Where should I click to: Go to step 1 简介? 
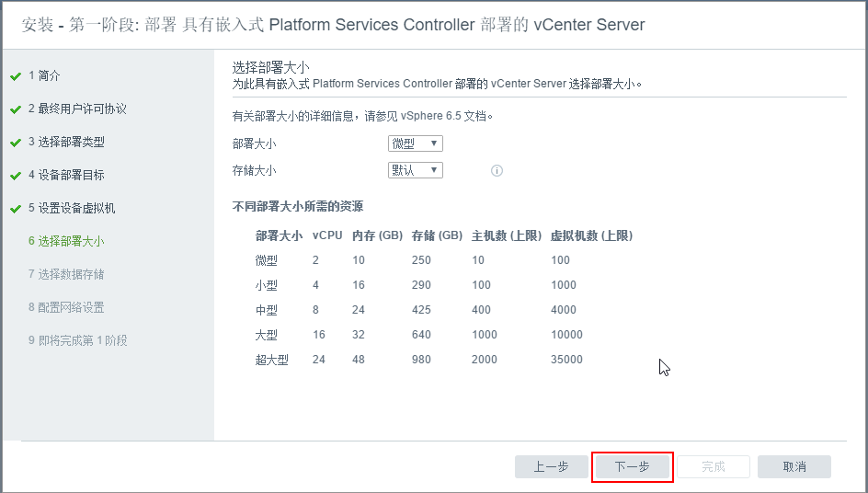pyautogui.click(x=44, y=75)
